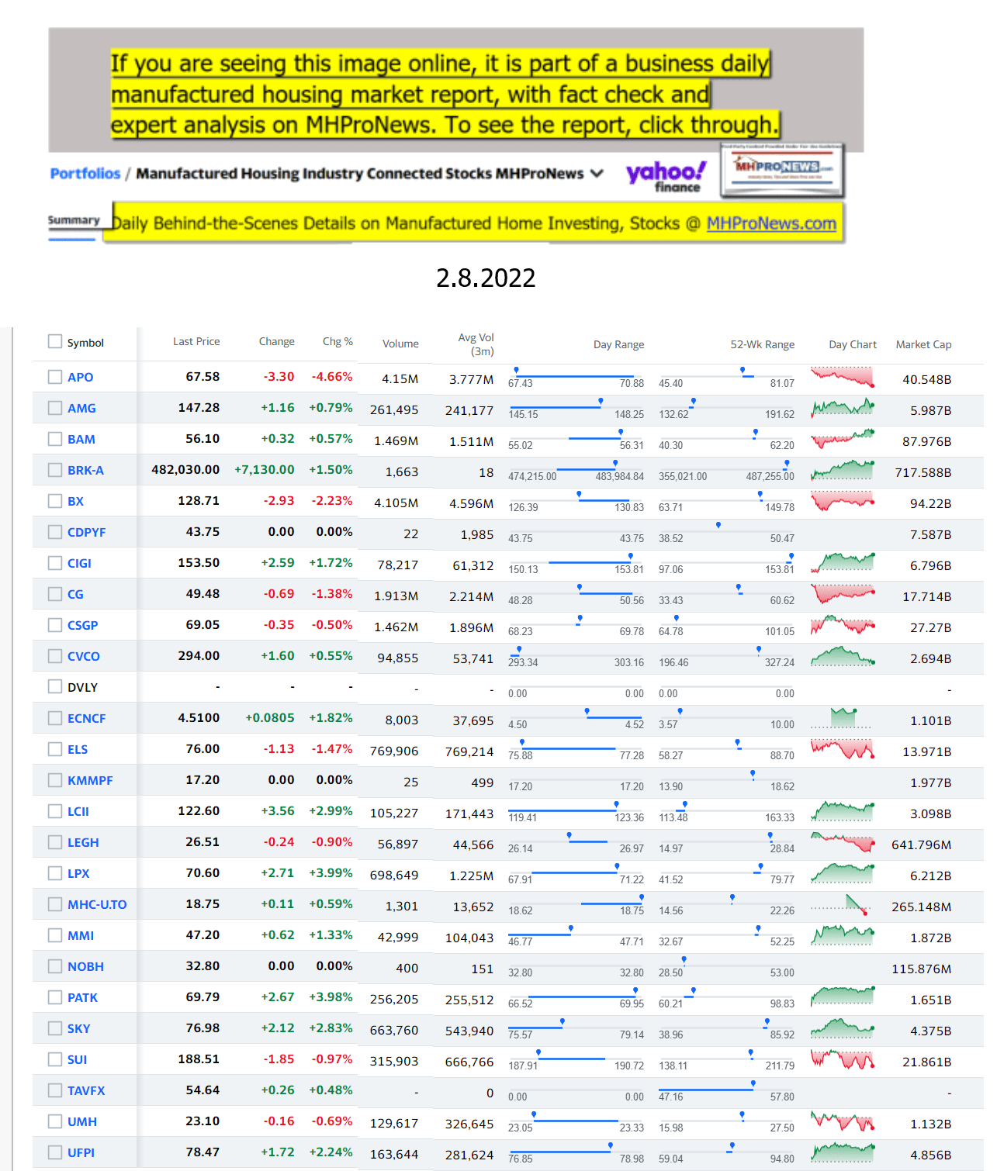Click the 2.8.2022 date heading
Viewport: 997px width, 1171px height.
click(x=486, y=278)
